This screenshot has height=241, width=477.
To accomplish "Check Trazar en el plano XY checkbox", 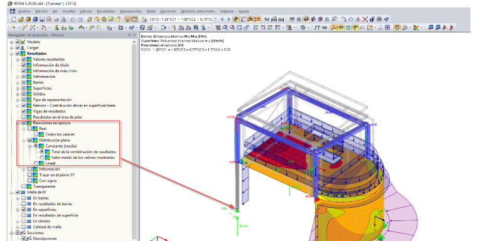I will [x=30, y=175].
